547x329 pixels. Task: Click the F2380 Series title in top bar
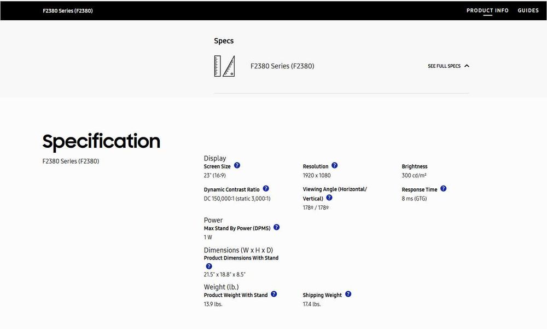68,11
